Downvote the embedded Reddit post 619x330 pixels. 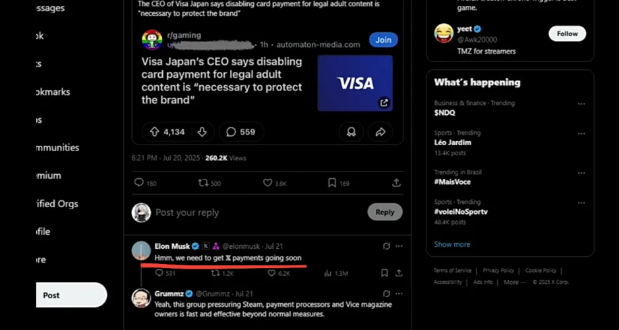point(202,132)
